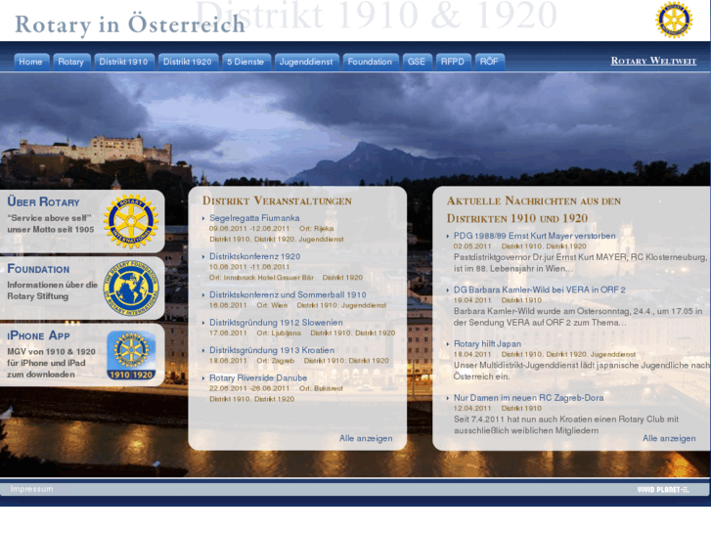Click the Aktuelle Nachrichten aus den heading
The width and height of the screenshot is (711, 533).
534,200
